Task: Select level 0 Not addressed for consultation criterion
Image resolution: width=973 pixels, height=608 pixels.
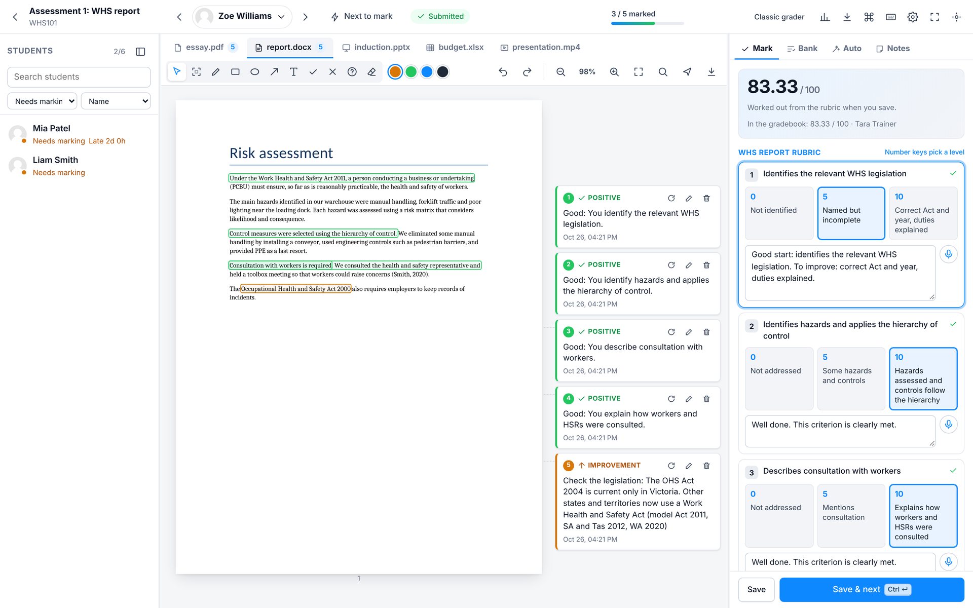Action: tap(779, 516)
